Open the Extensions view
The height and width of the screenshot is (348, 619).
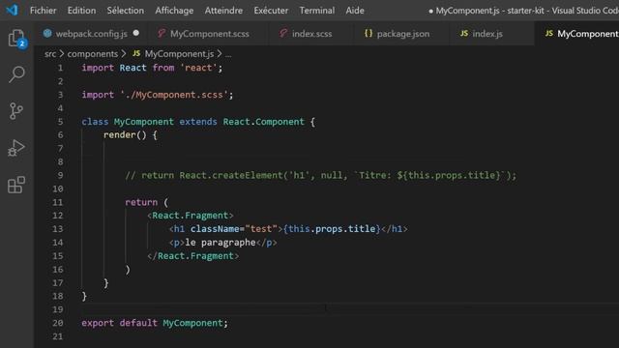pos(16,185)
